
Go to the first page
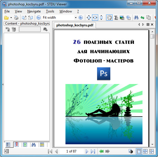pyautogui.click(x=50, y=151)
